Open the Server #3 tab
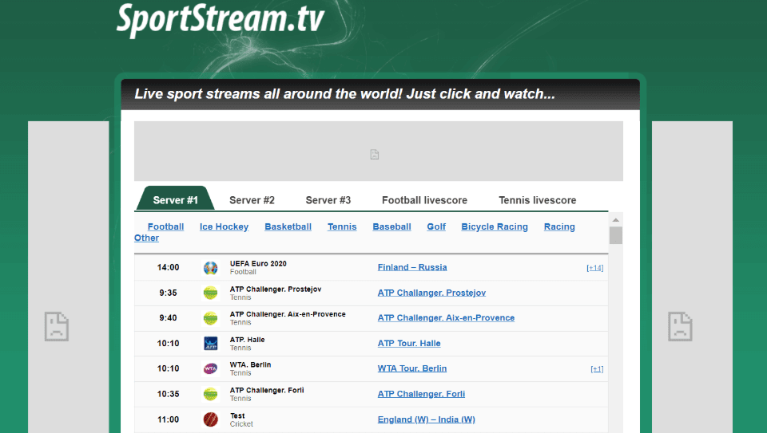 coord(328,200)
